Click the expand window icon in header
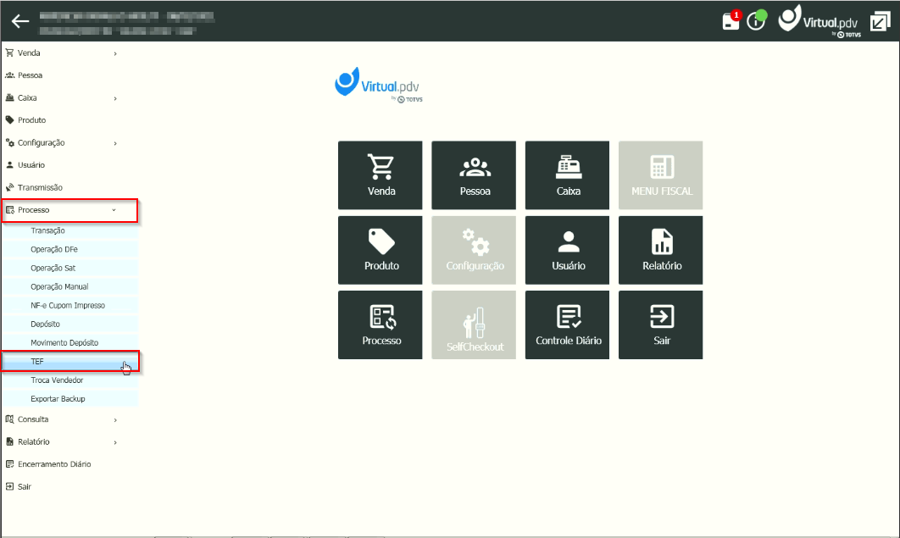 click(x=880, y=22)
